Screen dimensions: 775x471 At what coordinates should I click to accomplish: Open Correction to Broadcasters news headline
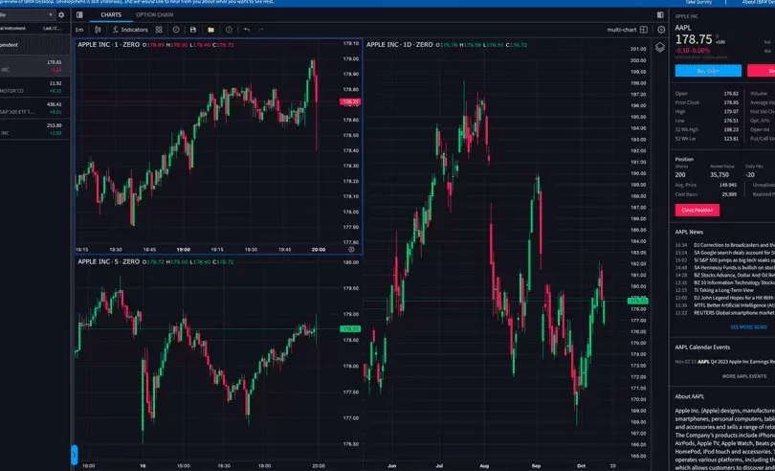[x=734, y=245]
